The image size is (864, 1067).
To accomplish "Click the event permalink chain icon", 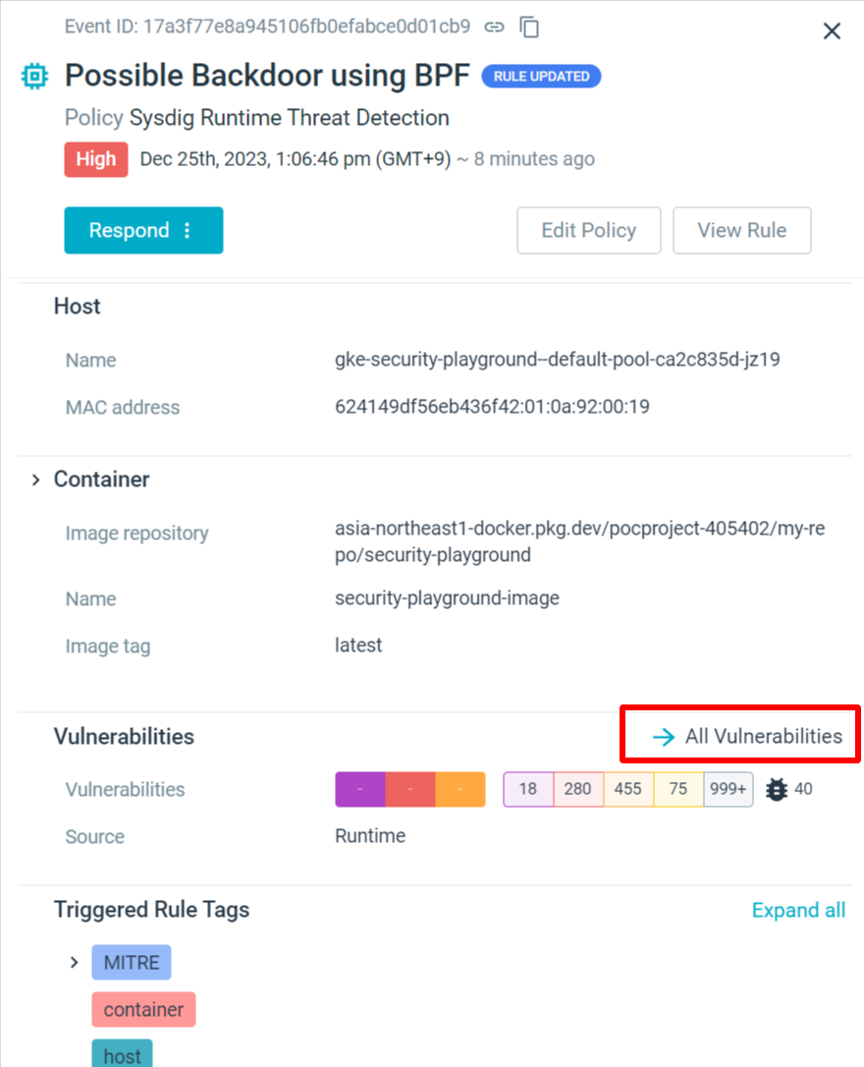I will [x=494, y=28].
